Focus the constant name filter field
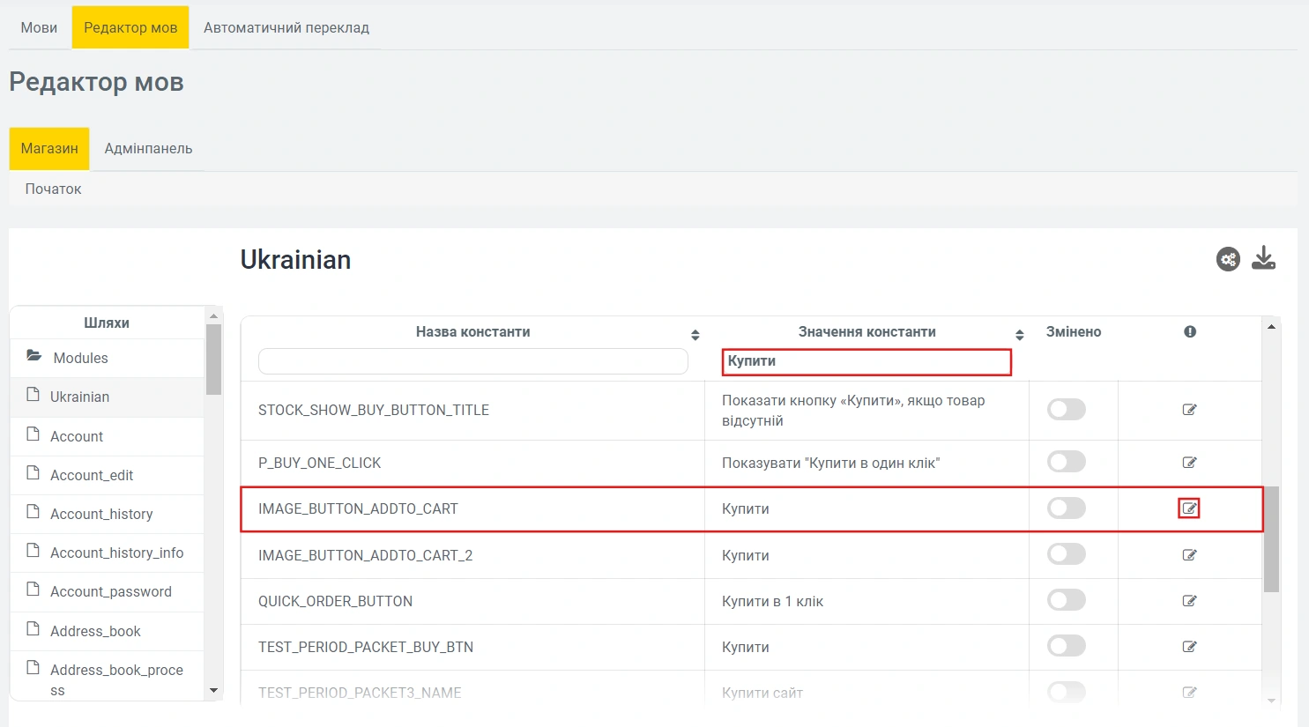 pyautogui.click(x=472, y=361)
